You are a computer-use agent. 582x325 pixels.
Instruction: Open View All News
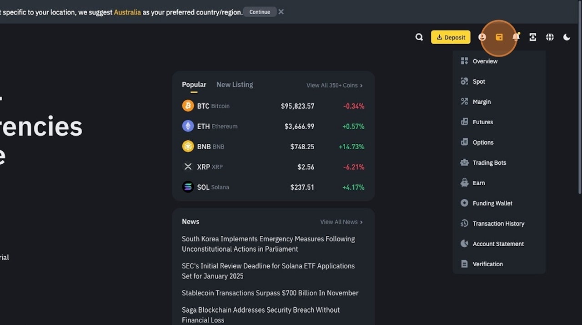click(x=341, y=222)
